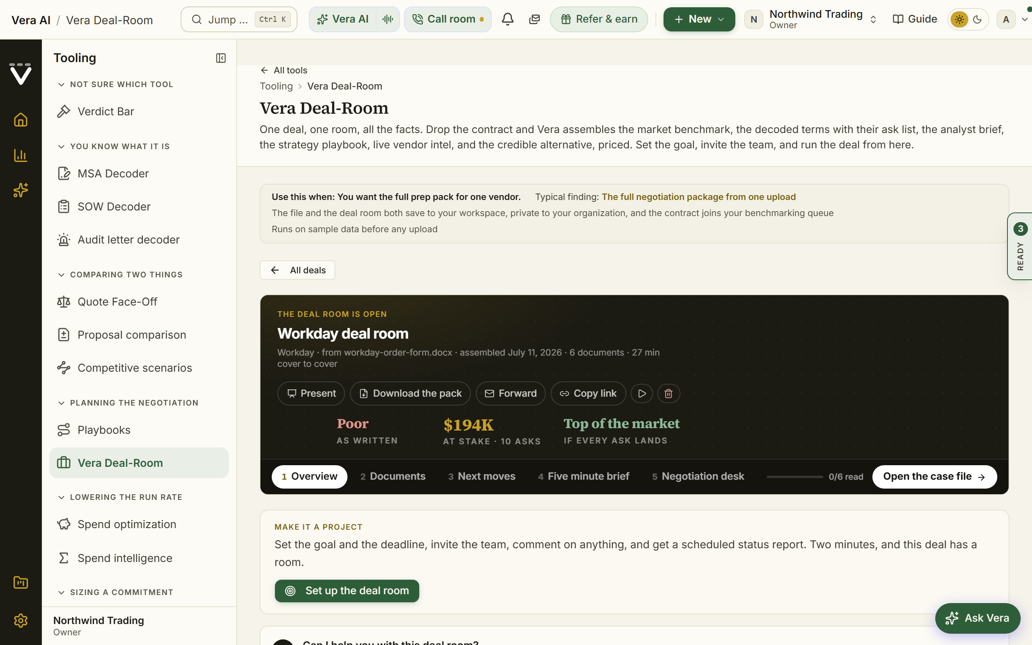Forward the deal room
The image size is (1032, 645).
(510, 393)
